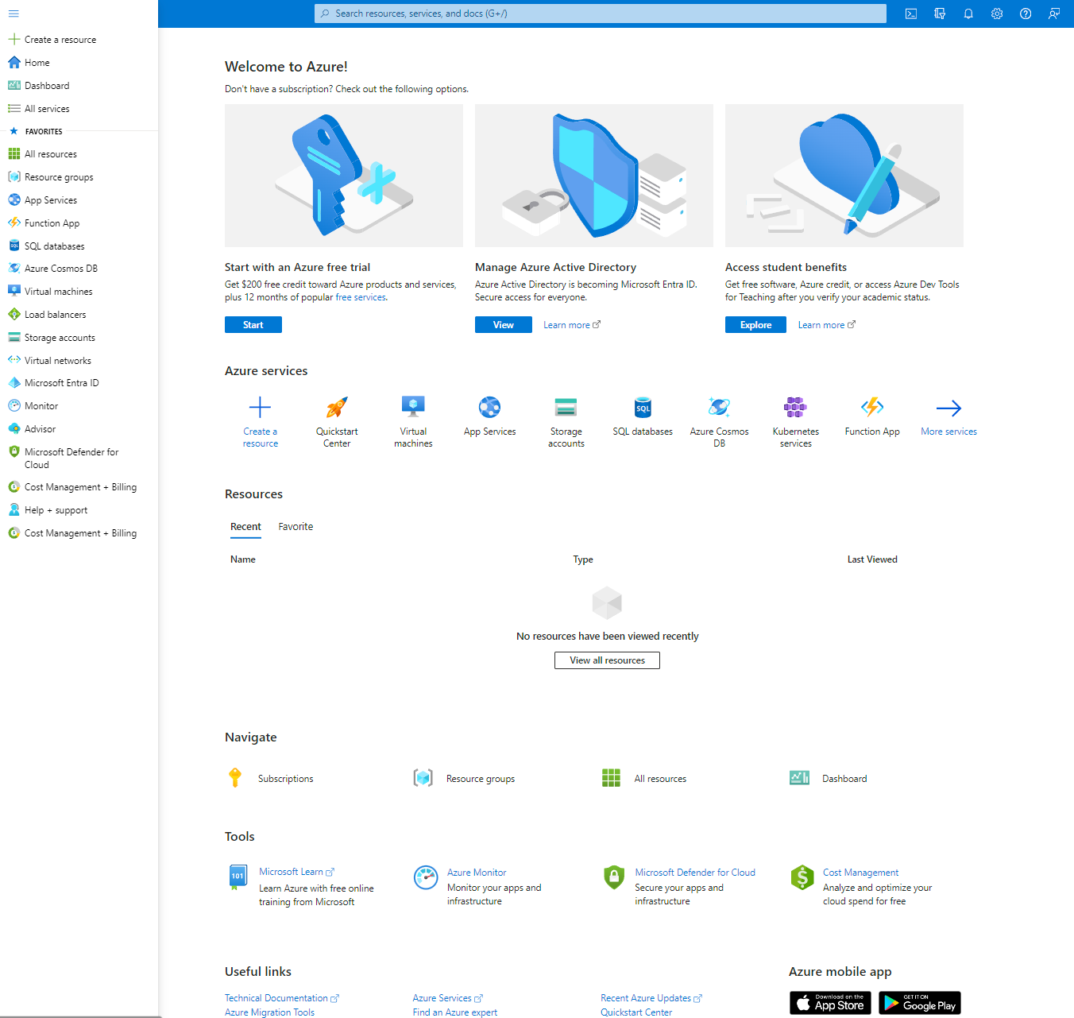Viewport: 1074px width, 1018px height.
Task: Open Dashboard icon under Navigate
Action: coord(799,778)
